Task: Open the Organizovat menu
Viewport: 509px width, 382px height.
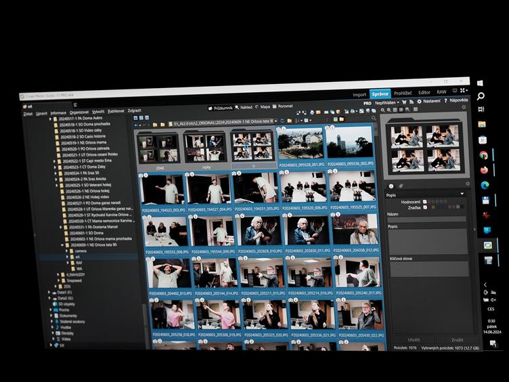Action: click(79, 112)
